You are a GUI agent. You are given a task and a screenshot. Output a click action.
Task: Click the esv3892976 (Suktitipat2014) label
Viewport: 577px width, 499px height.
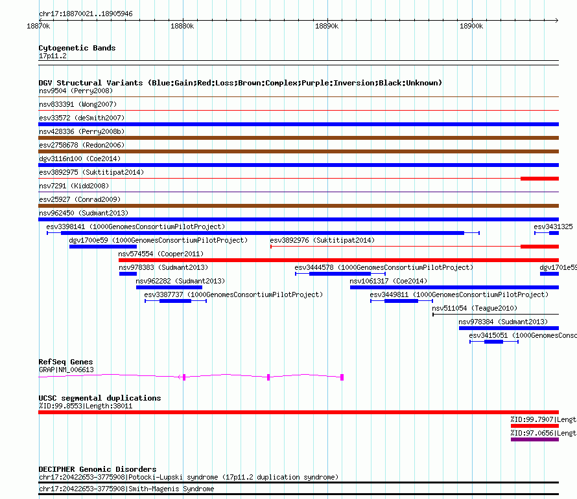pos(322,240)
